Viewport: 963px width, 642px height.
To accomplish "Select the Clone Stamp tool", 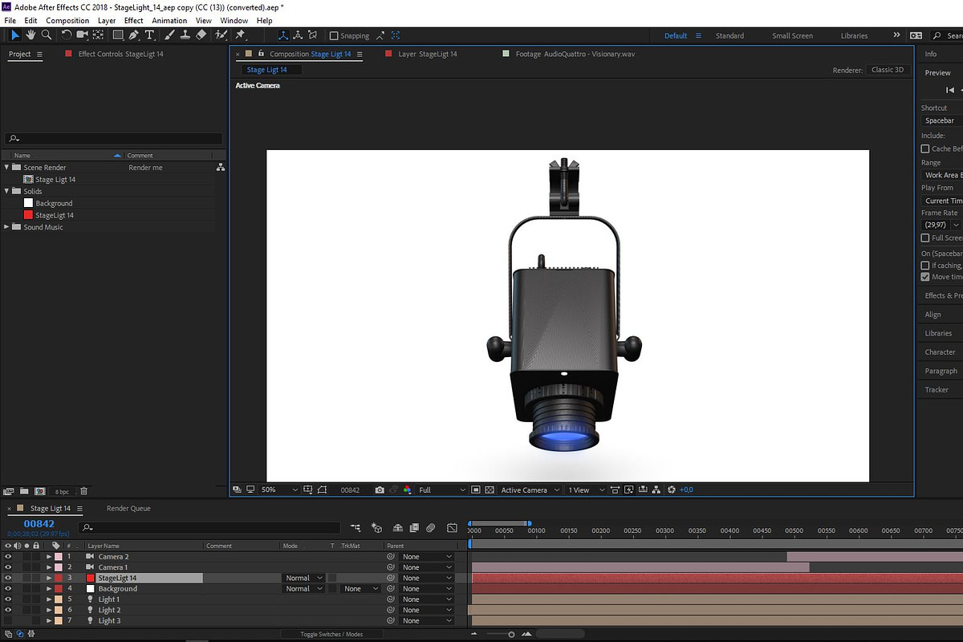I will tap(185, 35).
